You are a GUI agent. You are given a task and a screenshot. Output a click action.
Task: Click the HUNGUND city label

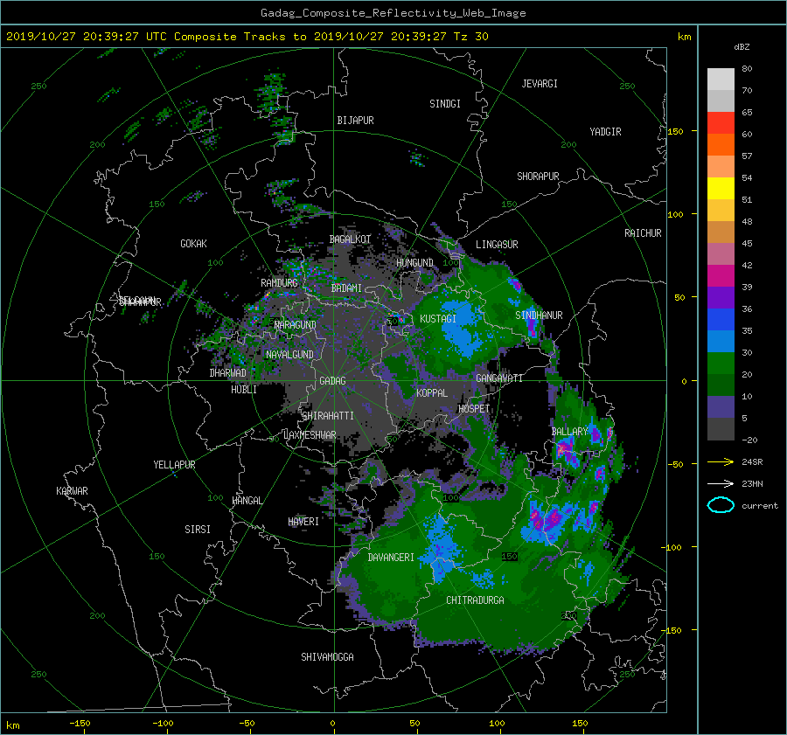tap(414, 263)
